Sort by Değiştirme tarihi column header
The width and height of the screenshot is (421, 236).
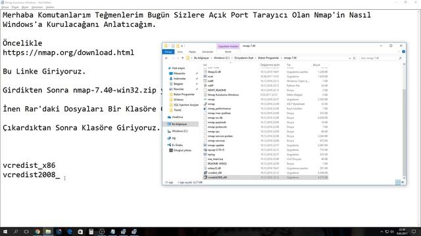click(270, 65)
